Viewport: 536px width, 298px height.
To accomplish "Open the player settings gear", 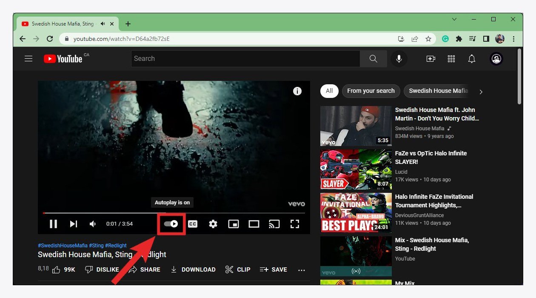I will pos(213,224).
